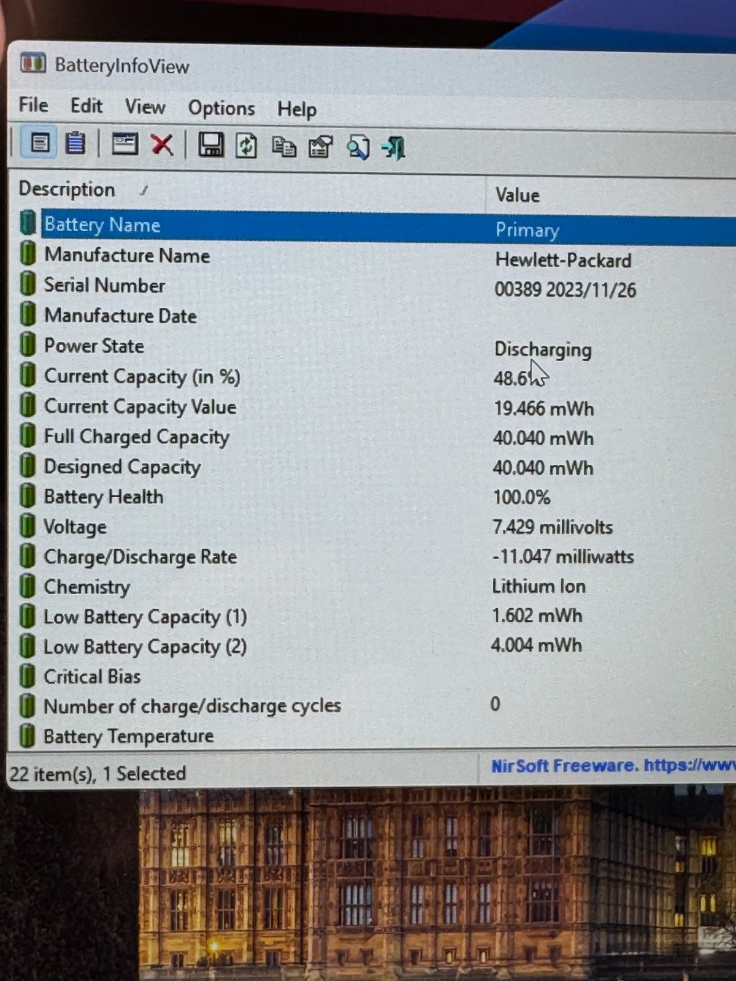Click the window-shaped icon left of the red X
This screenshot has height=981, width=736.
[124, 144]
